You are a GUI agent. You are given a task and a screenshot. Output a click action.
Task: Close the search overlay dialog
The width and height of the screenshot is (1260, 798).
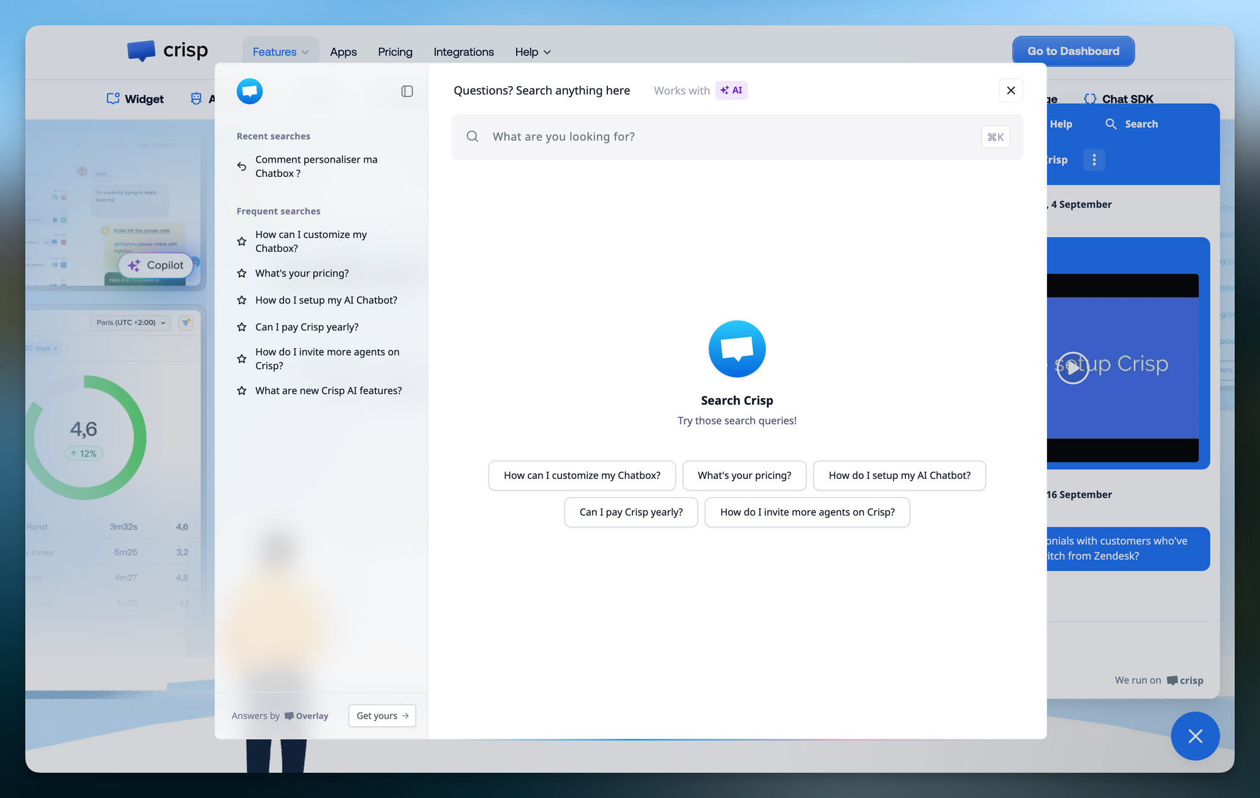click(x=1011, y=91)
